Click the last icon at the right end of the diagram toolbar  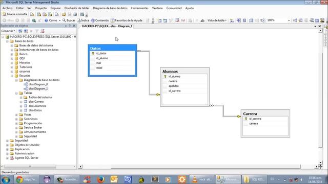point(322,20)
